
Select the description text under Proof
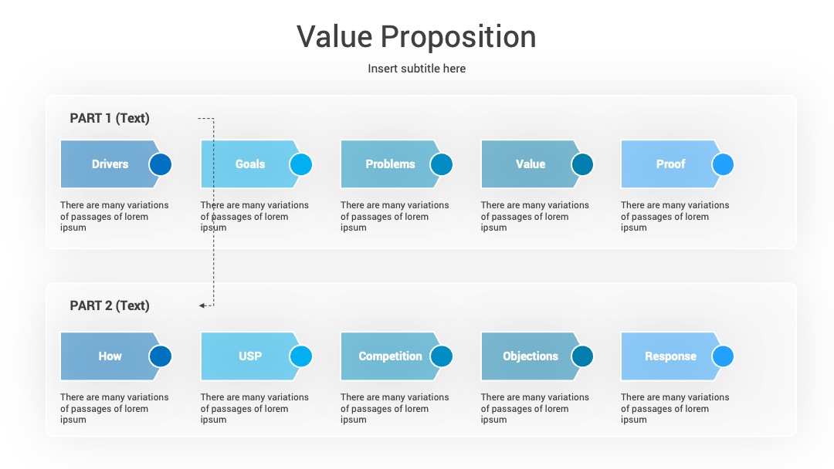pyautogui.click(x=675, y=216)
